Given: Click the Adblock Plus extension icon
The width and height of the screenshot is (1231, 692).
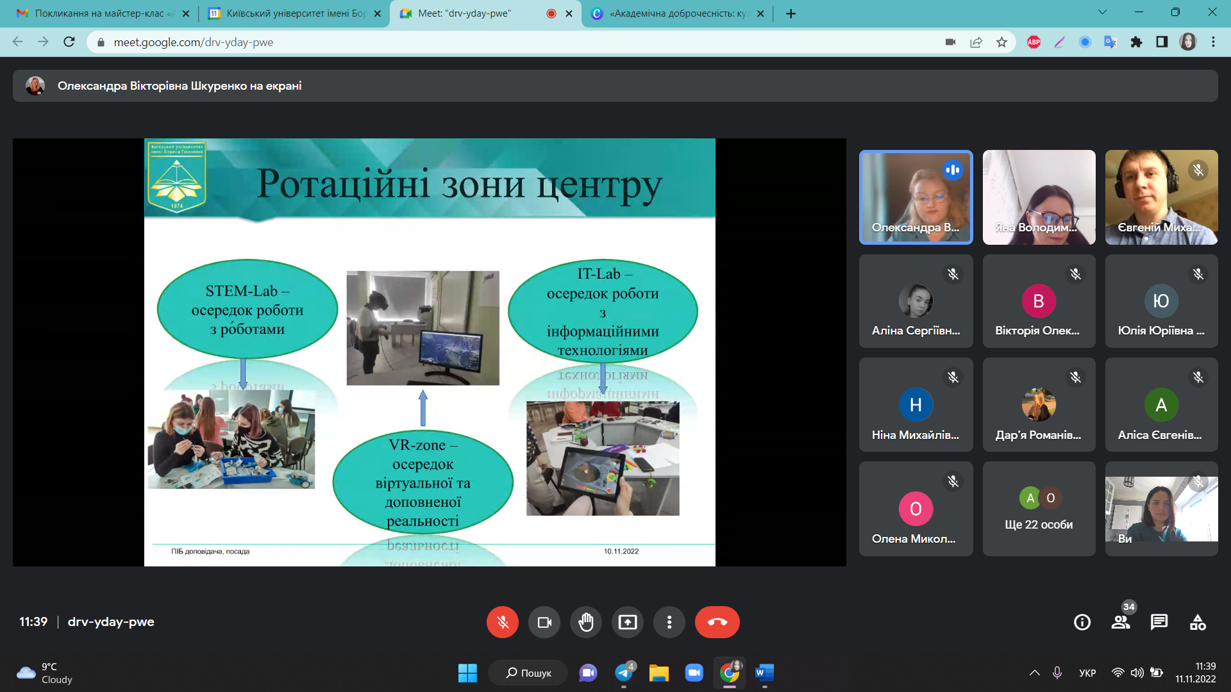Looking at the screenshot, I should [x=1034, y=42].
